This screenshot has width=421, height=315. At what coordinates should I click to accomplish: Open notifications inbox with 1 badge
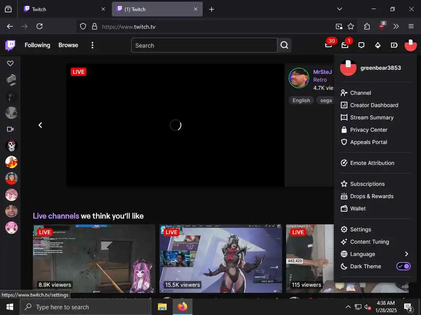pos(345,45)
